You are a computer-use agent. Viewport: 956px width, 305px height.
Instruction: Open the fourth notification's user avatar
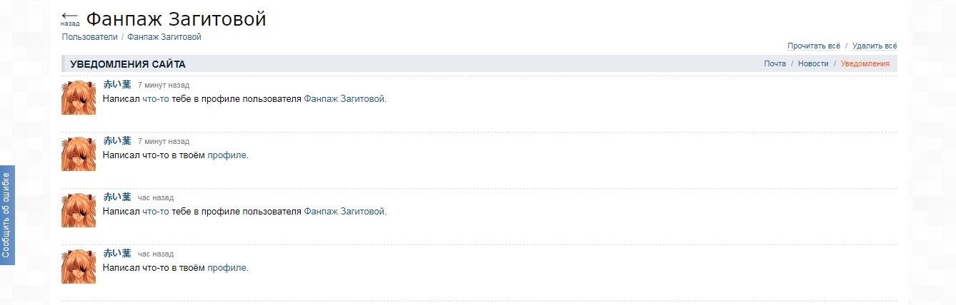pyautogui.click(x=79, y=267)
